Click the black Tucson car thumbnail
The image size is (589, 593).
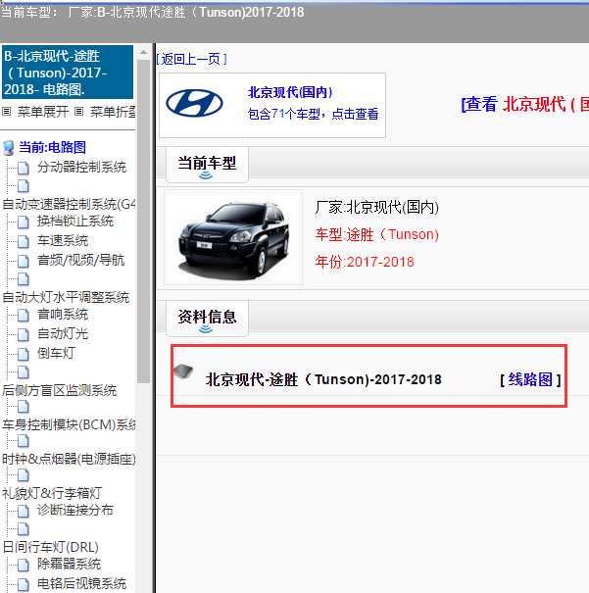point(233,237)
